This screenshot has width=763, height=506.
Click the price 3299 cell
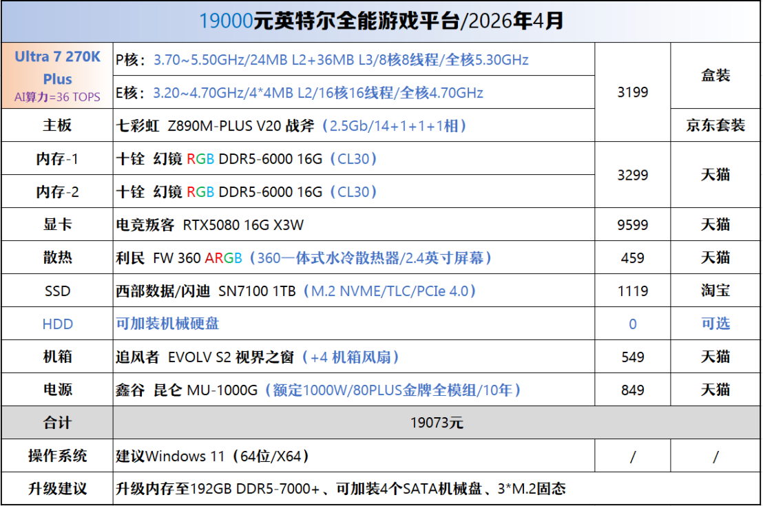tap(633, 175)
